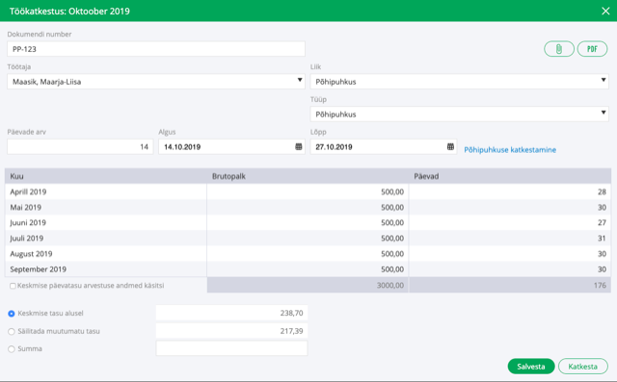Click Aprill 2019 days value 28
The height and width of the screenshot is (382, 617).
coord(602,191)
